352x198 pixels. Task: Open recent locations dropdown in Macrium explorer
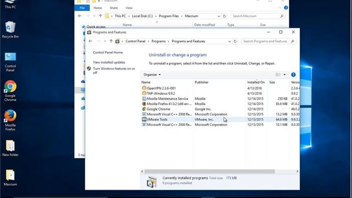point(94,16)
